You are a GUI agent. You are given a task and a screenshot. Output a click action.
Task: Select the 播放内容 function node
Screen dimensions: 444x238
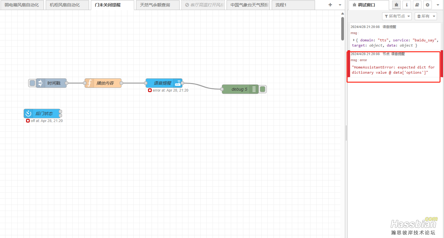pos(103,83)
